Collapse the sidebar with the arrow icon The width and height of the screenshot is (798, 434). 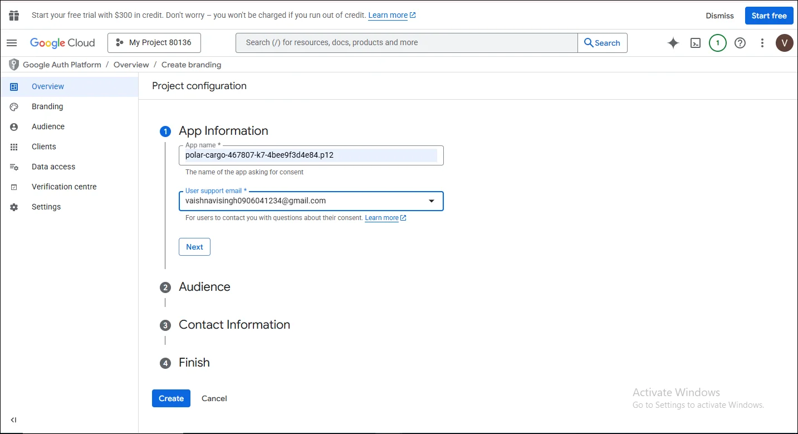click(14, 420)
